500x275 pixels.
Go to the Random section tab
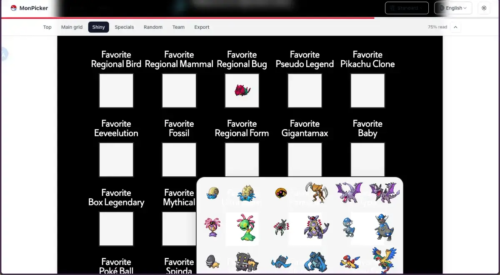pyautogui.click(x=153, y=27)
